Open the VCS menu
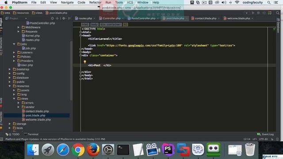Viewport: 283px width, 159px height. (130, 2)
